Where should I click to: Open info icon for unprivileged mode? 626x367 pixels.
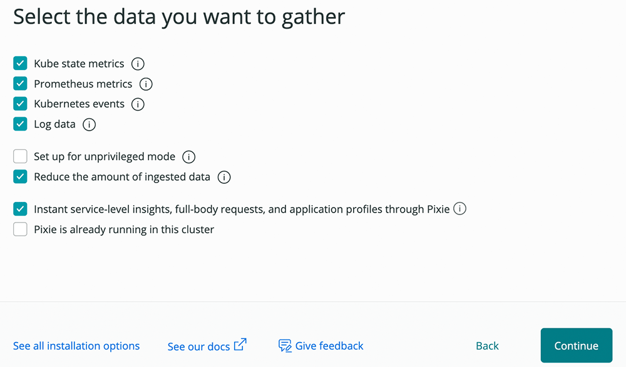click(189, 157)
